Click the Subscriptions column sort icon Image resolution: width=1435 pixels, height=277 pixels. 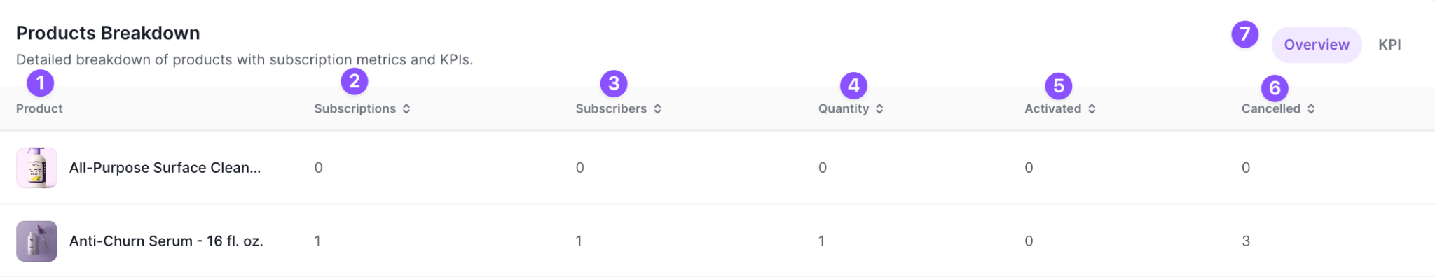click(x=406, y=109)
